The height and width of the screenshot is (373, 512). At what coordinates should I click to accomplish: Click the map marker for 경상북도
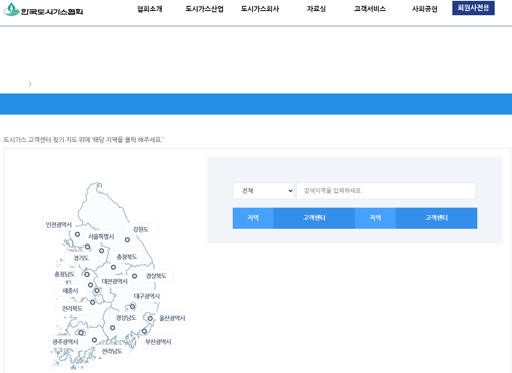[135, 276]
